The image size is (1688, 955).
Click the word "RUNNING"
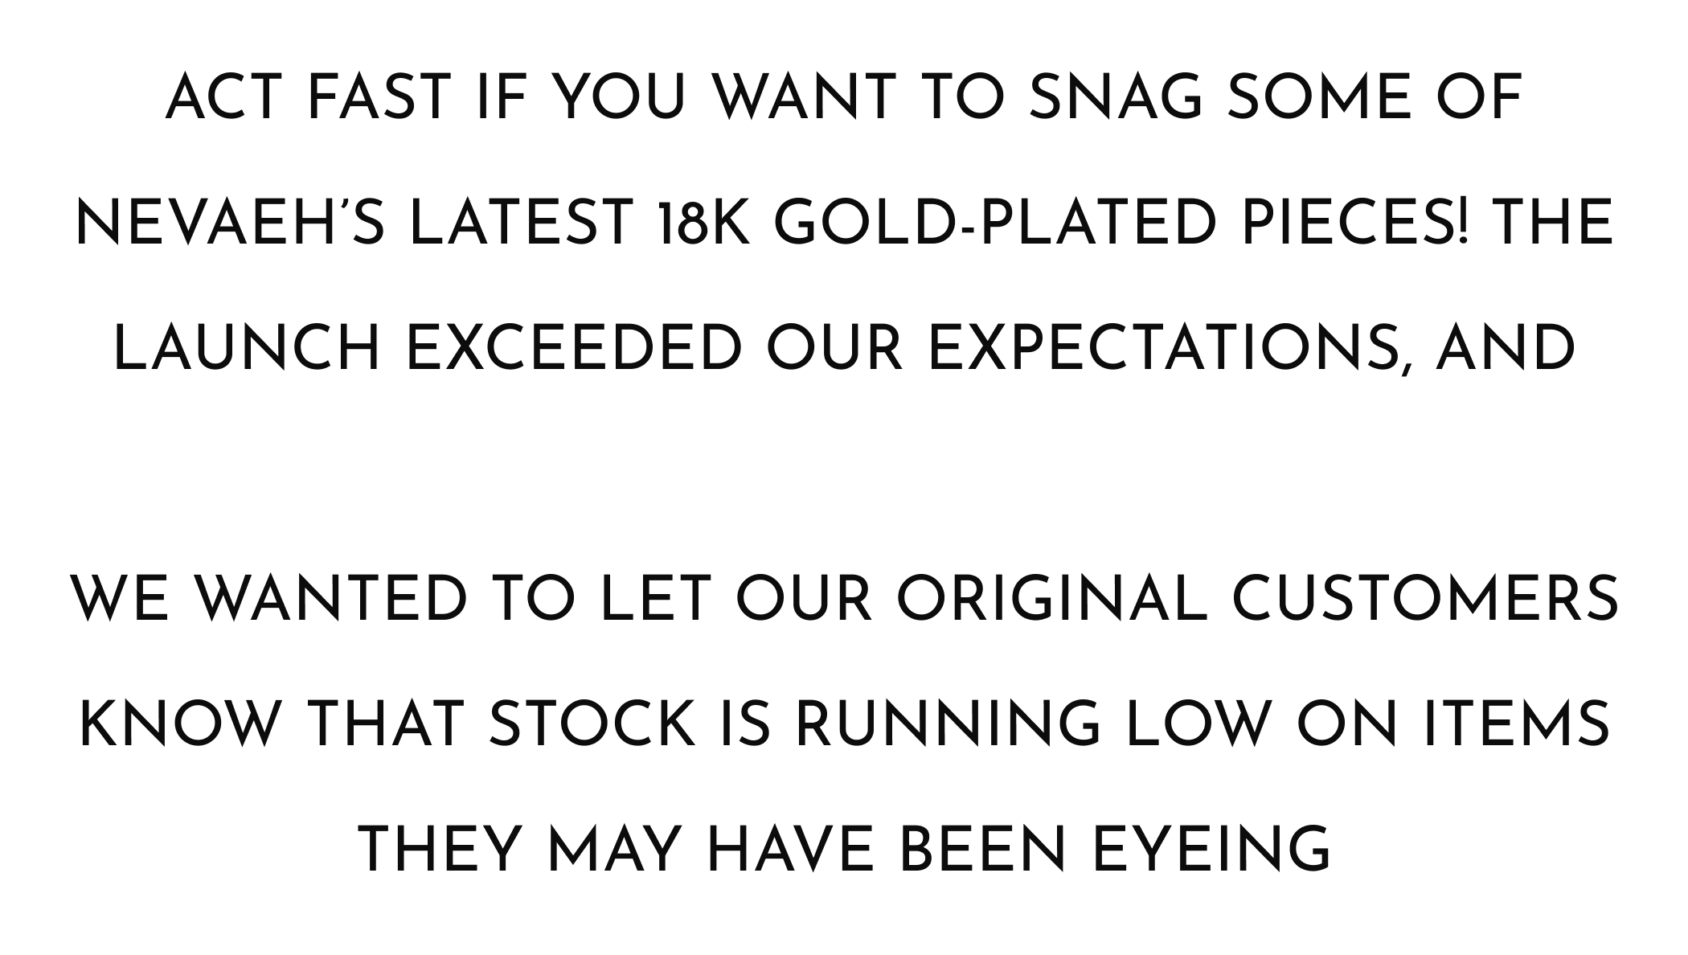click(948, 723)
